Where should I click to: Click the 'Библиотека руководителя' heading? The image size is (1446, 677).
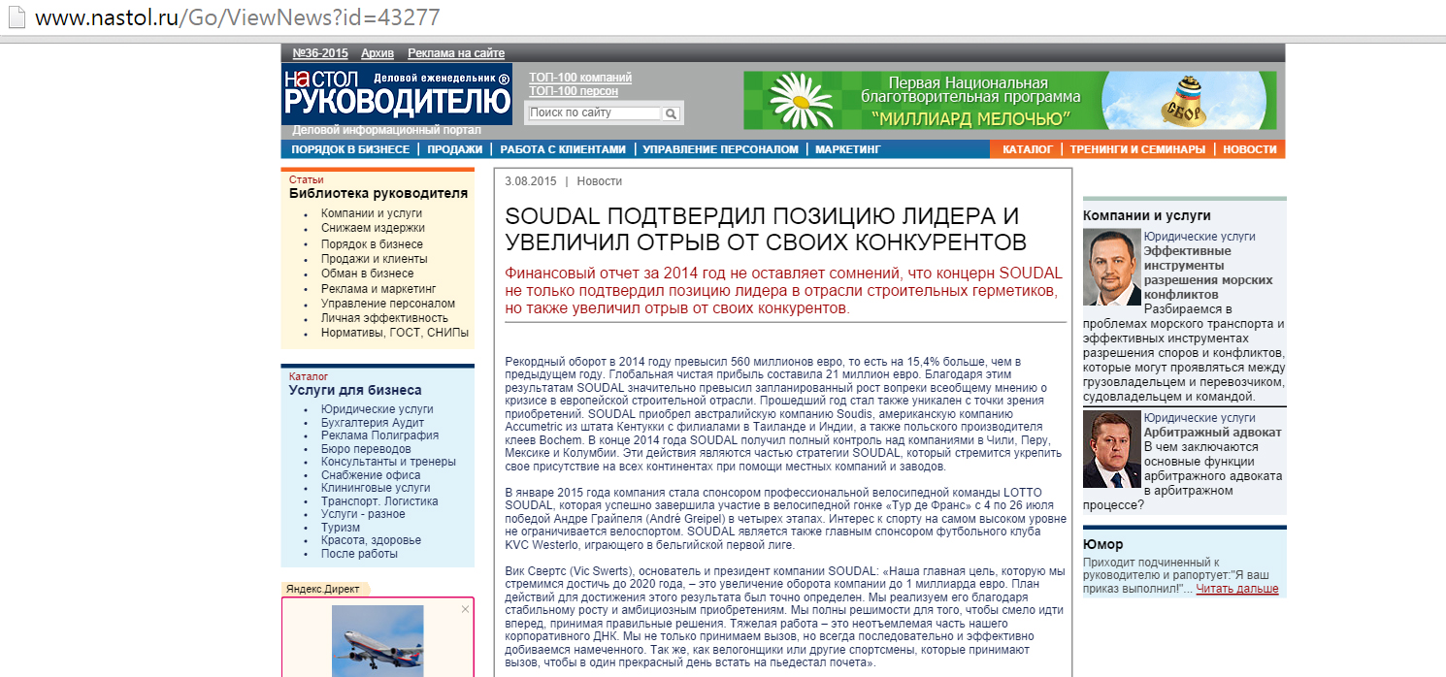tap(378, 193)
